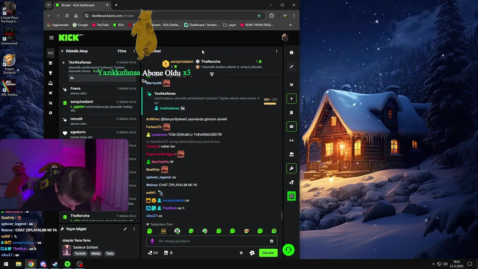Viewport: 478px width, 269px height.
Task: Click the Sadece Sohbet category name
Action: (86, 247)
